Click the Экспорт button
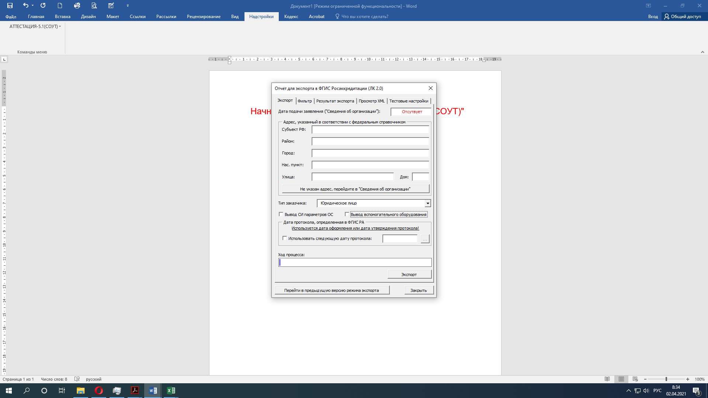 click(409, 275)
